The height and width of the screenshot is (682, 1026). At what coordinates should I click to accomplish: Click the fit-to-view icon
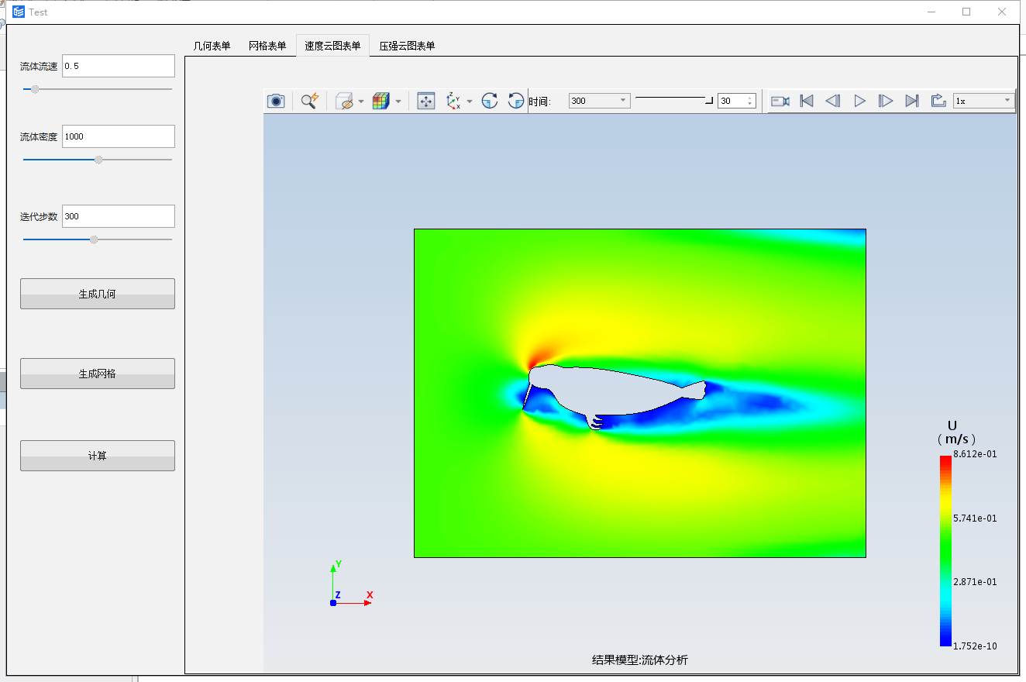tap(426, 101)
